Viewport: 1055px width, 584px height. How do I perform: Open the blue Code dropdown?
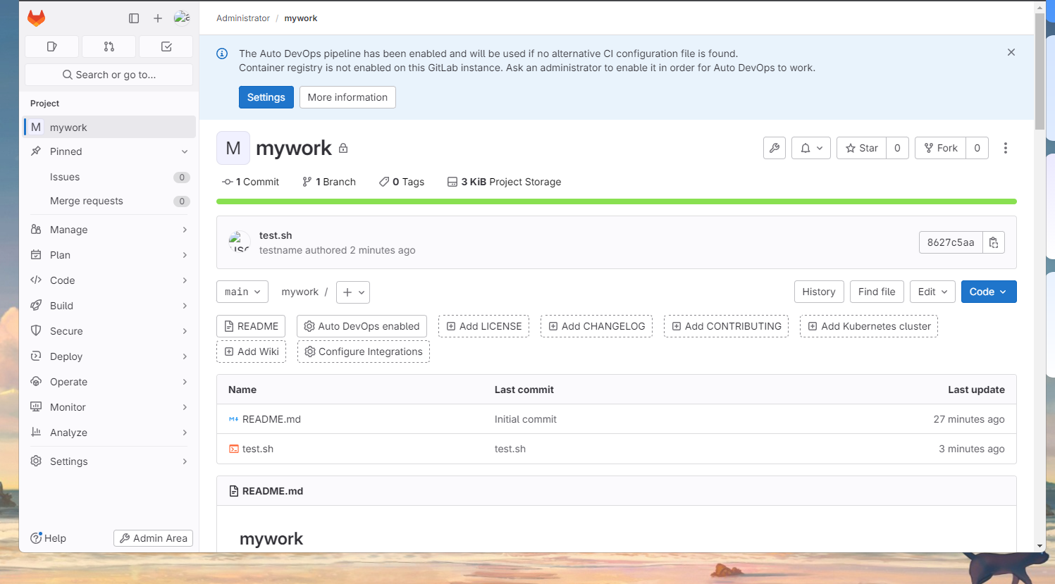[x=989, y=292]
